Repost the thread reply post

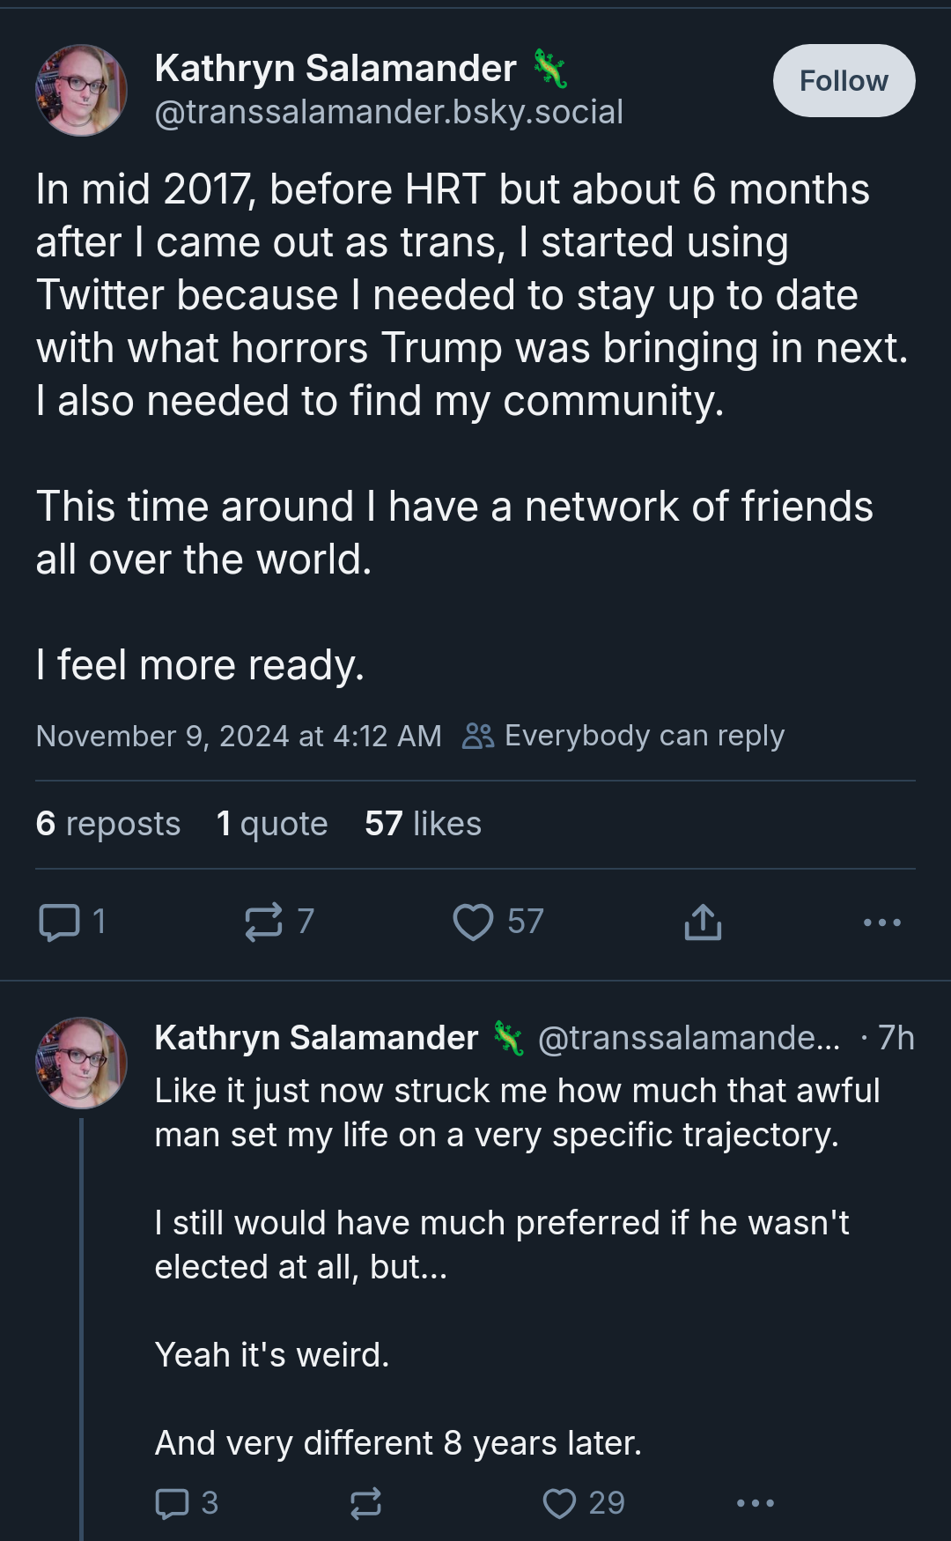(365, 1503)
